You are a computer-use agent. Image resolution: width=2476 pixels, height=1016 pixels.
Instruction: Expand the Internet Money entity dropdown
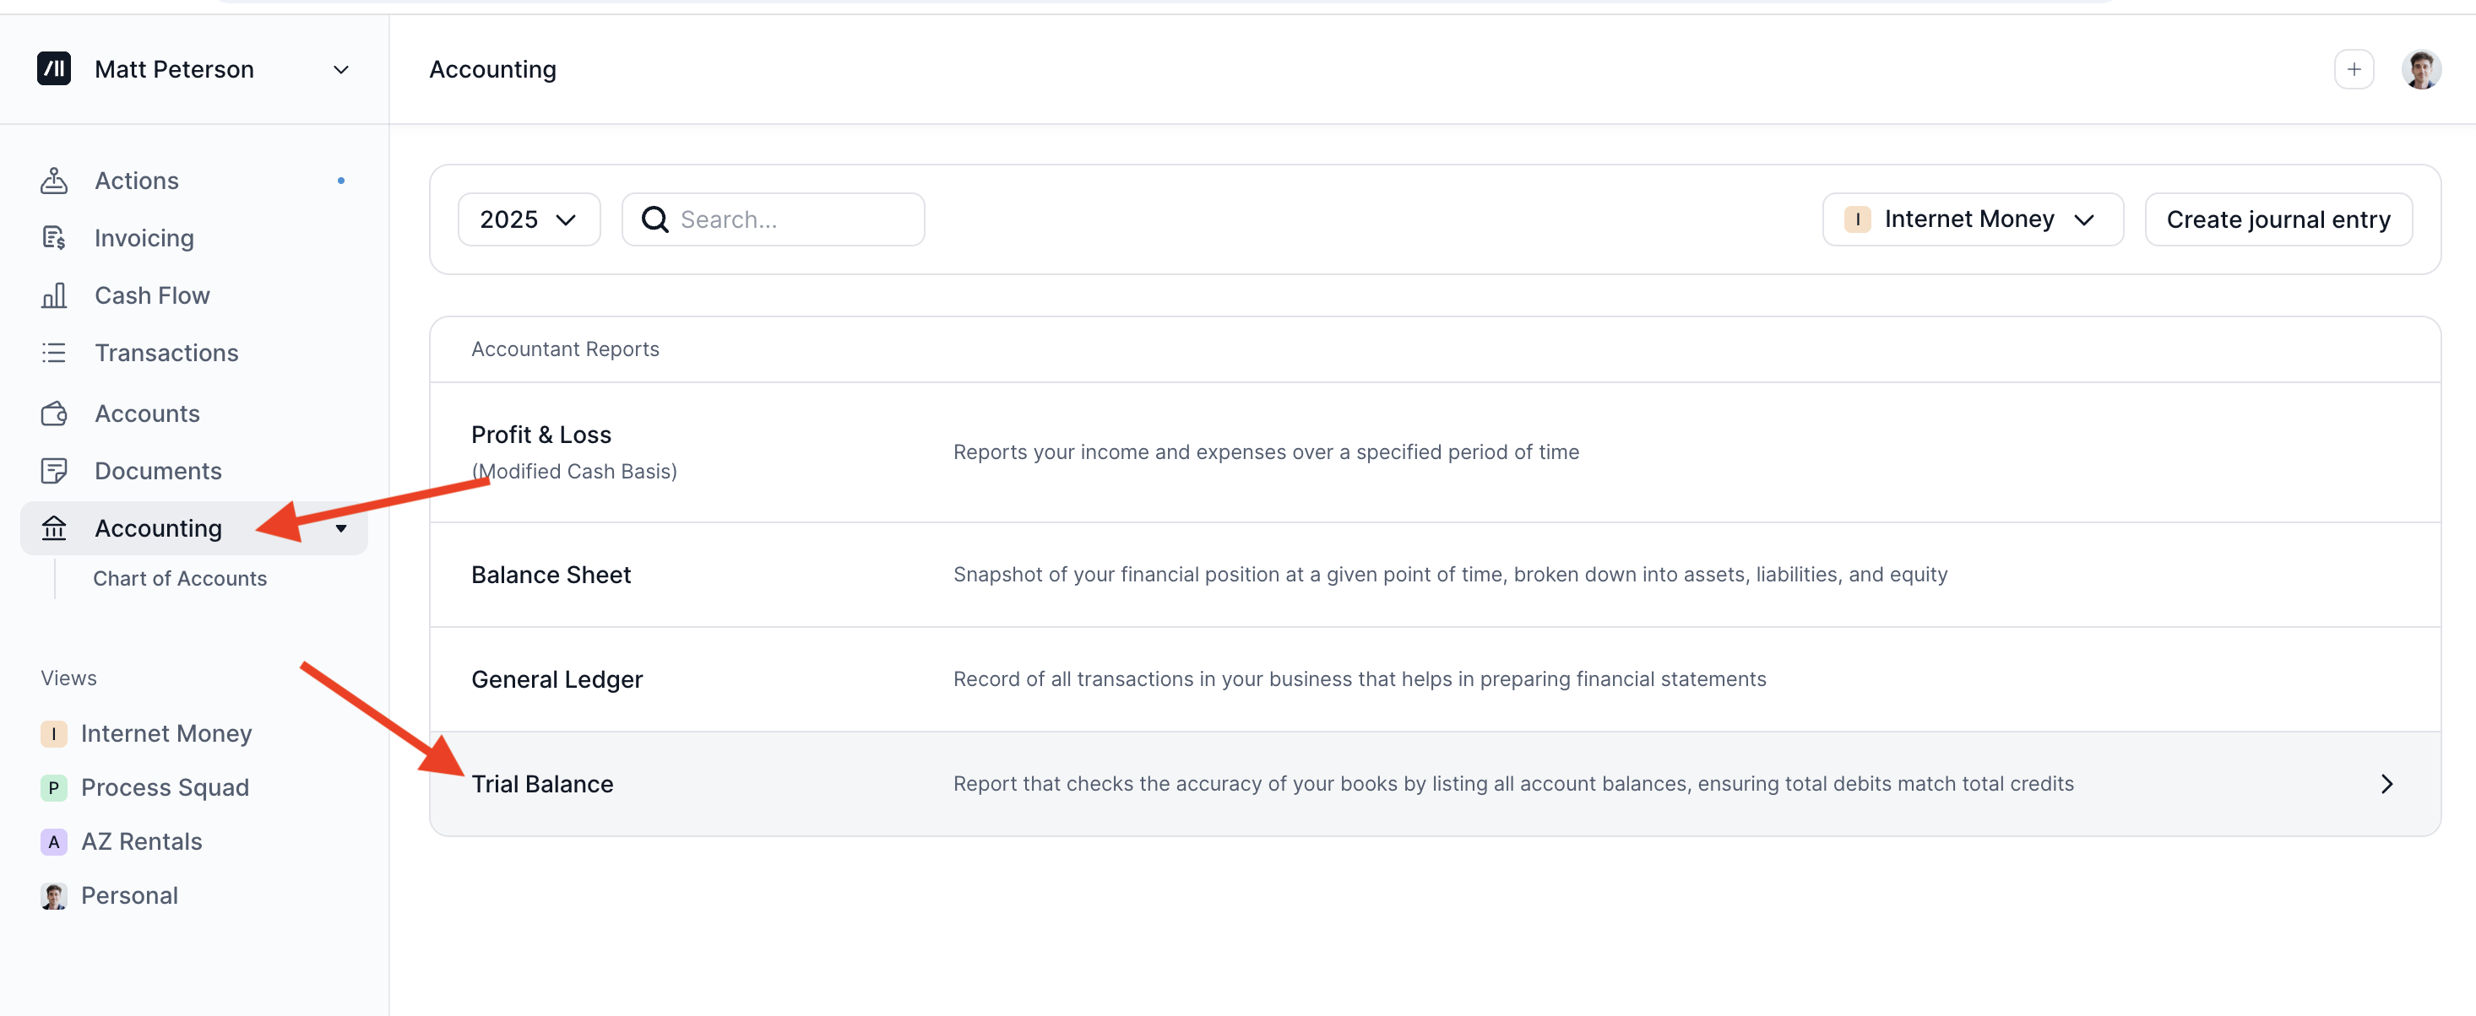[x=1971, y=220]
